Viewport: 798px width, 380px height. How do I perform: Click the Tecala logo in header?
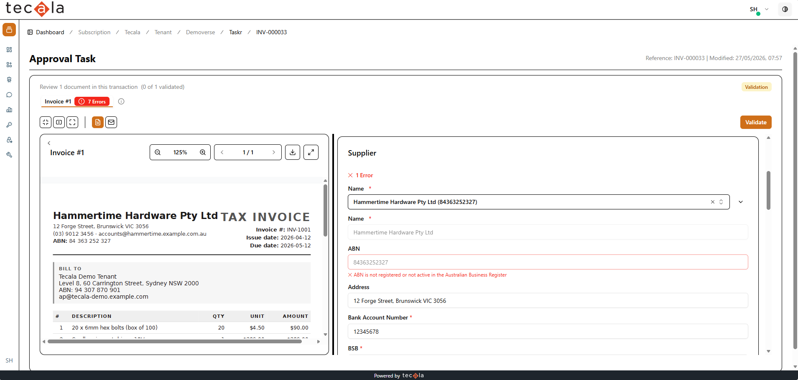(35, 8)
